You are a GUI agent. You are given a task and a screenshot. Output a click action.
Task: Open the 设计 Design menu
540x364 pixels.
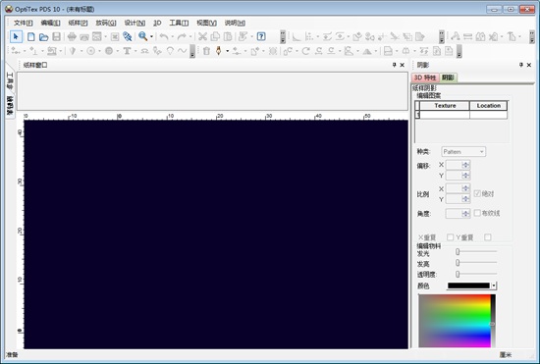coord(135,23)
